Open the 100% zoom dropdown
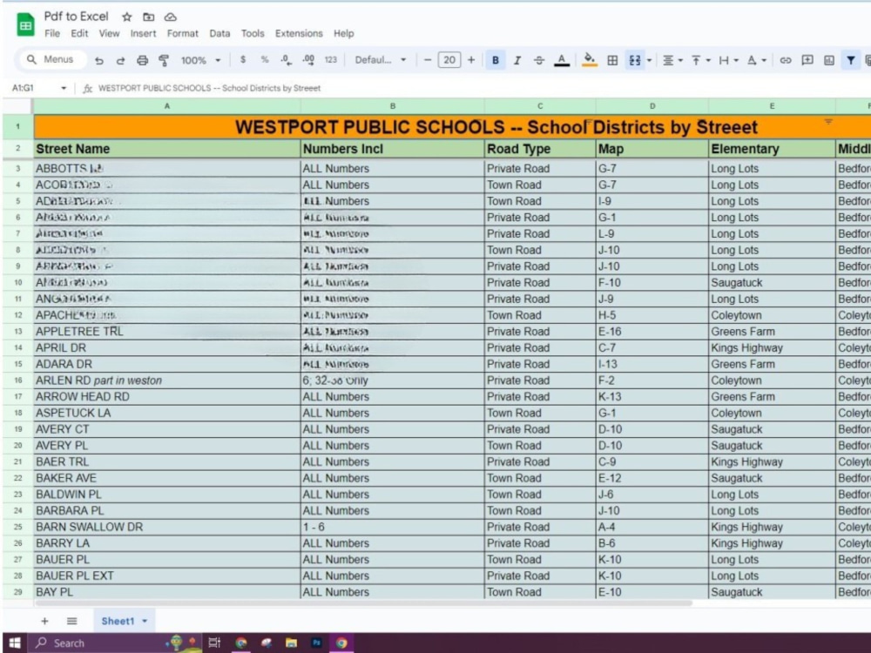Image resolution: width=871 pixels, height=653 pixels. (x=200, y=60)
